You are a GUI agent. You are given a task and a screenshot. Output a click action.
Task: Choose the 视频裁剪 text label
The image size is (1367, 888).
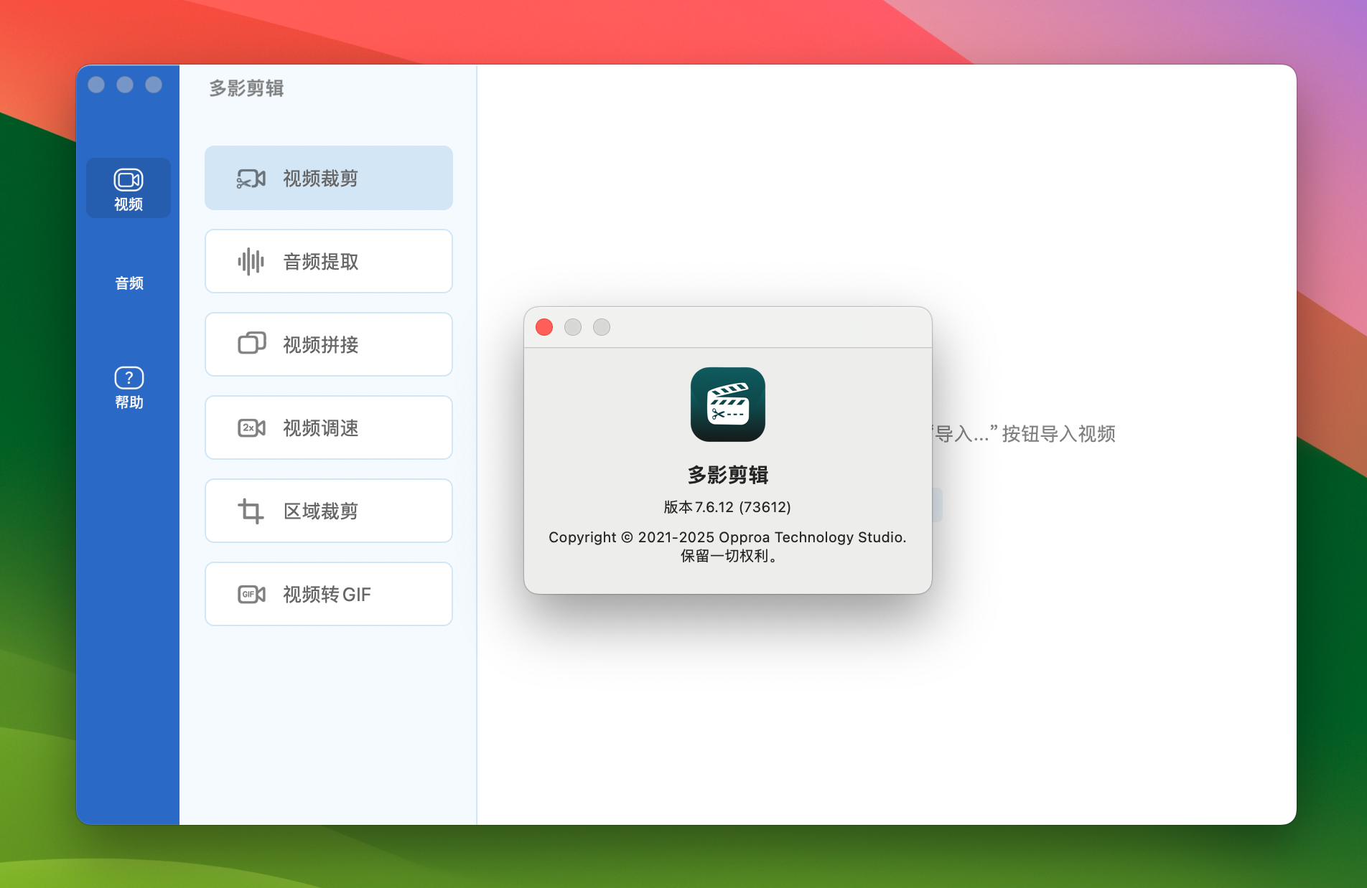320,179
